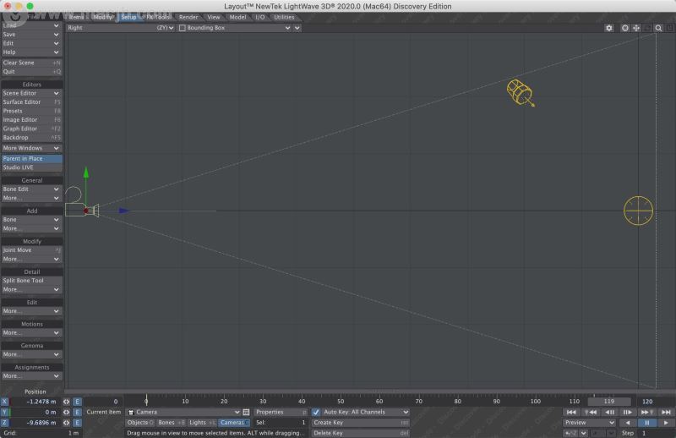The width and height of the screenshot is (676, 438).
Task: Click the X channel arrows icon
Action: (x=67, y=402)
